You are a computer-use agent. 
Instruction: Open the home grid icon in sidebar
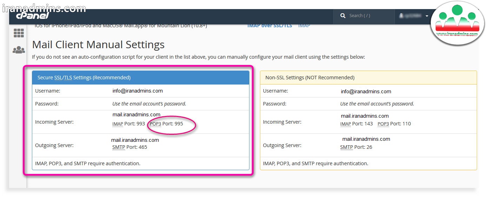coord(19,33)
